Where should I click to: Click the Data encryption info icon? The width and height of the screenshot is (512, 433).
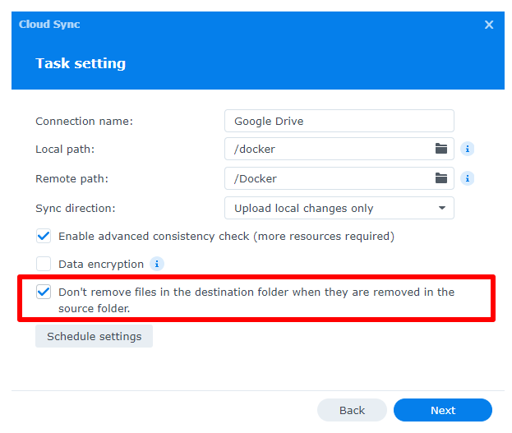pyautogui.click(x=156, y=264)
